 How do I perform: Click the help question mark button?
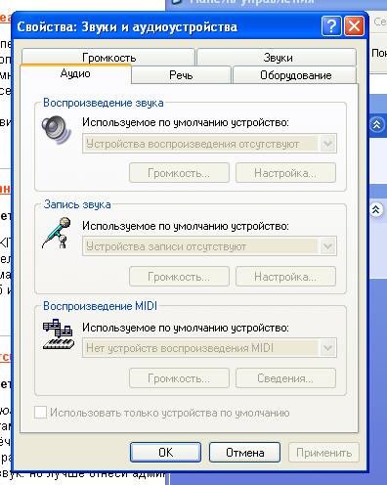coord(331,25)
